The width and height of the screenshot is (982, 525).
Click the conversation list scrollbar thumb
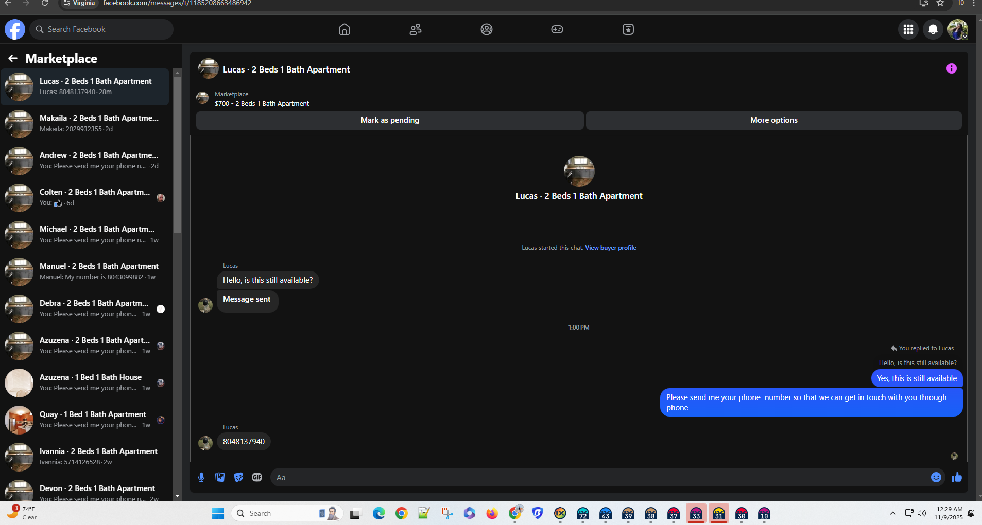[178, 154]
